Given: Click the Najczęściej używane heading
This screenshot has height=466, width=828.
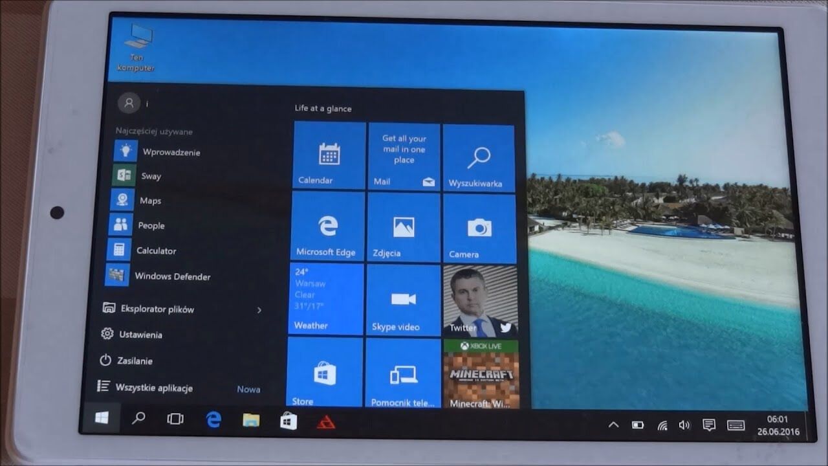Looking at the screenshot, I should point(154,131).
